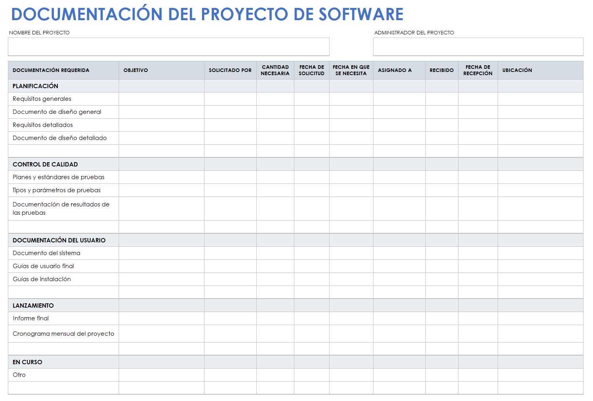Click the Documentación del Proyecto de Software title
Screen dimensions: 593x401
207,14
